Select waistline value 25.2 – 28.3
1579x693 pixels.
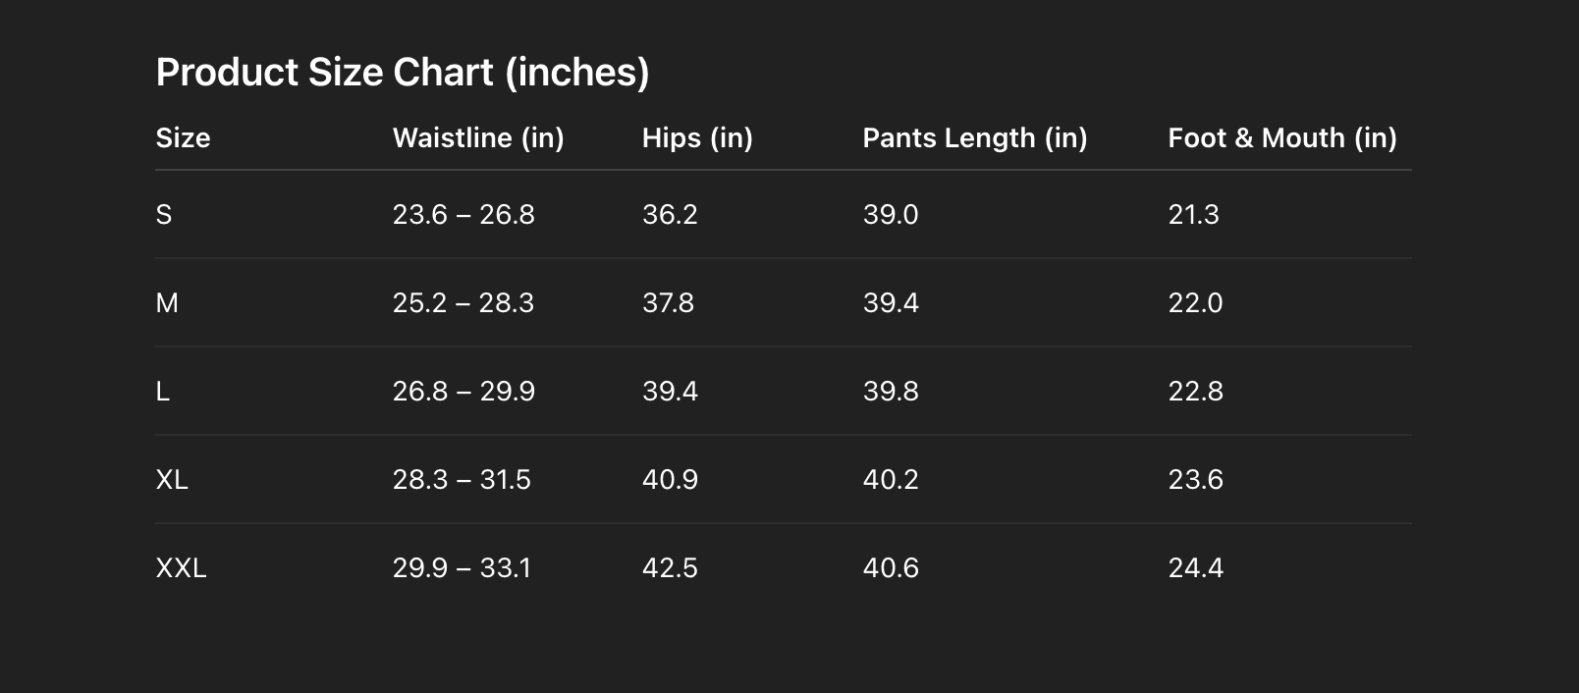pos(463,303)
